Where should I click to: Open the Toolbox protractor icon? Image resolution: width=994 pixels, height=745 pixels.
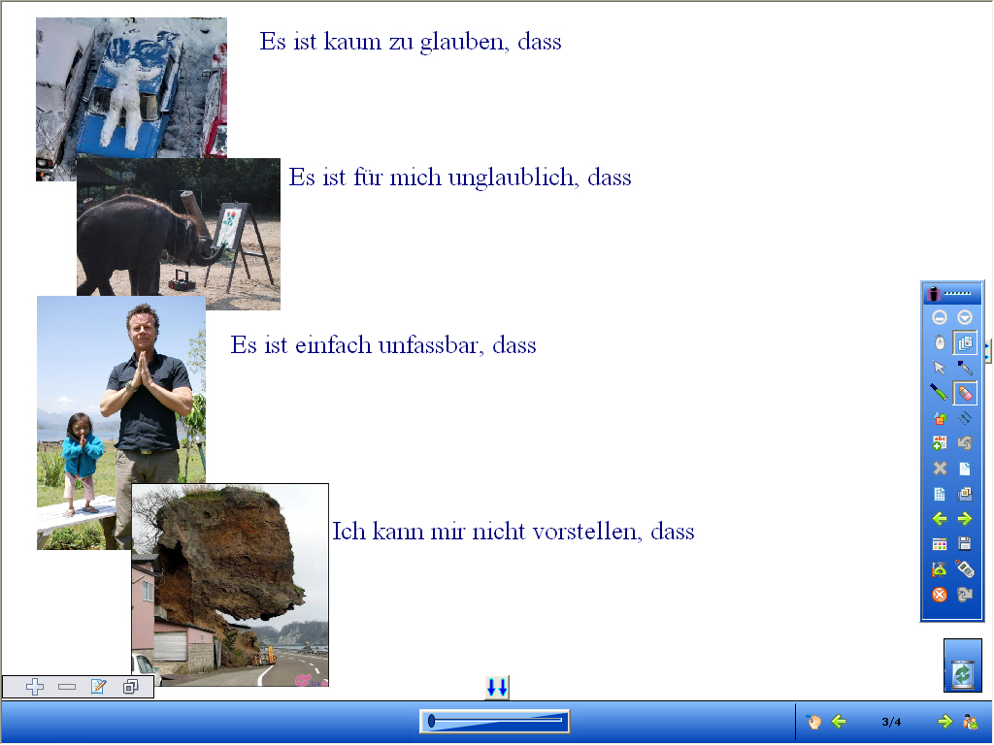(x=940, y=568)
